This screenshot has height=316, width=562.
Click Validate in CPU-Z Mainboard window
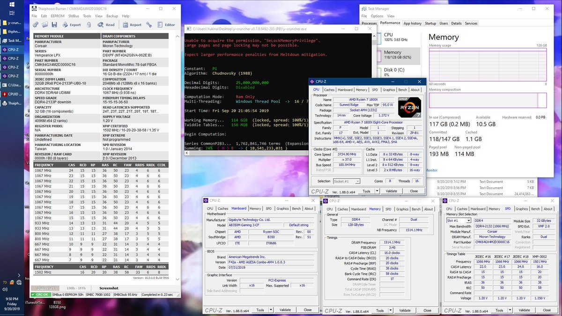coord(285,310)
